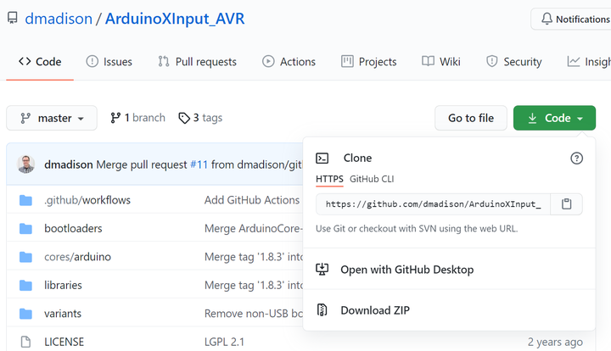Click the Security shield icon
611x351 pixels.
tap(491, 61)
